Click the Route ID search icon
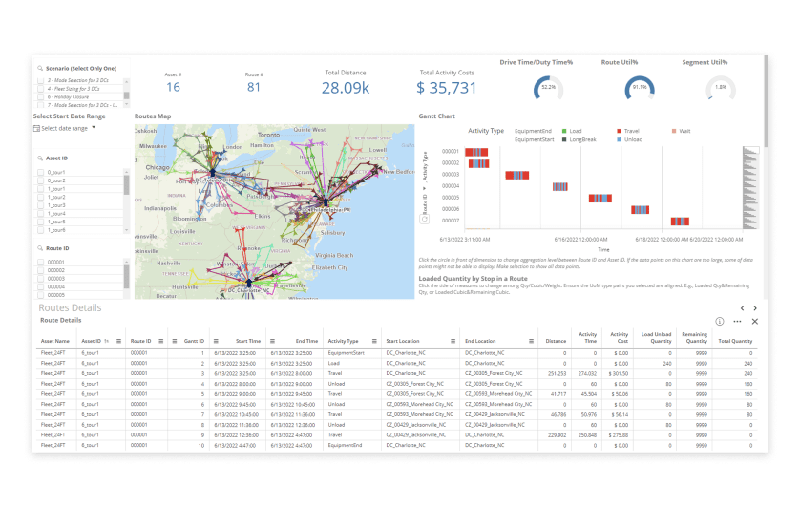 [40, 248]
